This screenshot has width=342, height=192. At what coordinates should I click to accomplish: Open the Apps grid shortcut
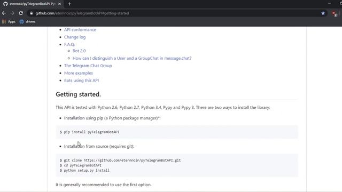point(9,21)
